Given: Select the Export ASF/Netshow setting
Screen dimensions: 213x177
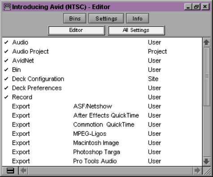Looking at the screenshot, I should (x=102, y=106).
